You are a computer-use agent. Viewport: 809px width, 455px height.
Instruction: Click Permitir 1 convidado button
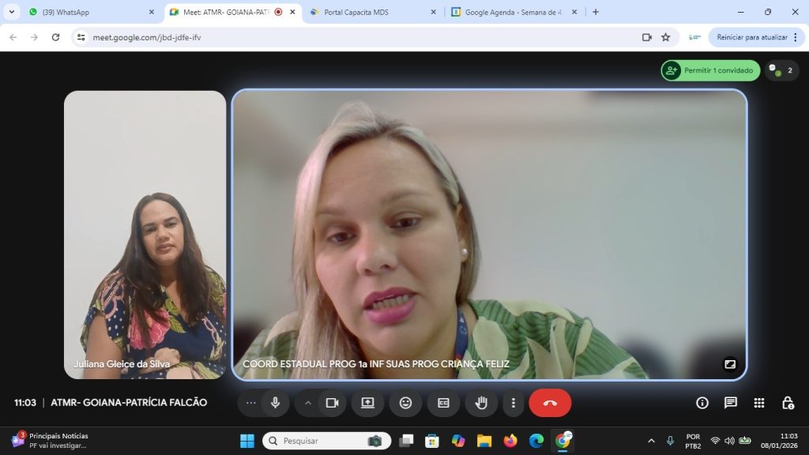710,70
